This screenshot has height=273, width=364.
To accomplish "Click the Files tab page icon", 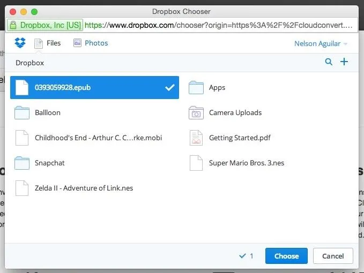I will tap(39, 43).
